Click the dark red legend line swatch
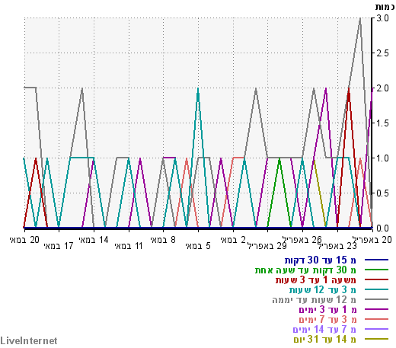The height and width of the screenshot is (348, 396). tap(376, 279)
